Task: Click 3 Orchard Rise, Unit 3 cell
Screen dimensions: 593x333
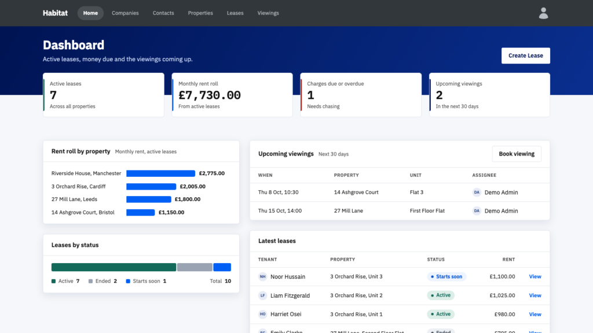Action: tap(356, 276)
